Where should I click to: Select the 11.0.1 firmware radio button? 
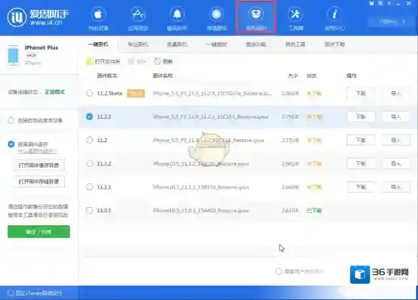click(x=90, y=210)
